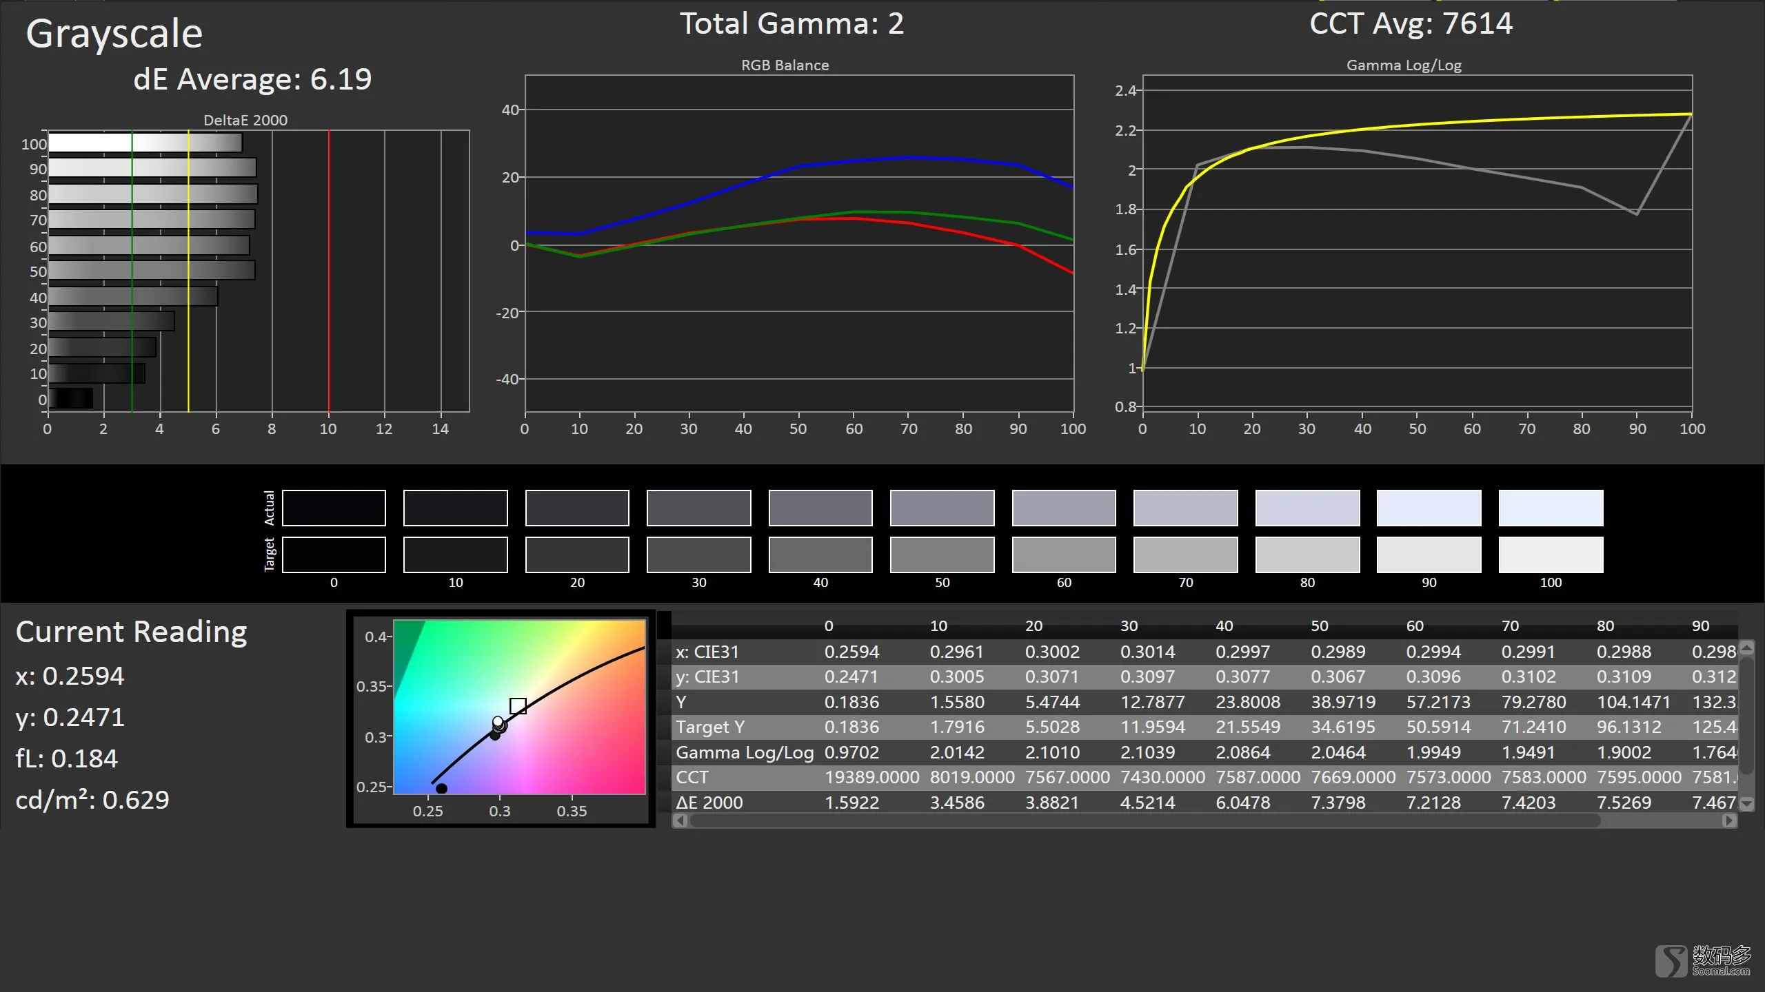Click the Gamma Log/Log cell 2.1039
The image size is (1765, 992).
tap(1147, 752)
